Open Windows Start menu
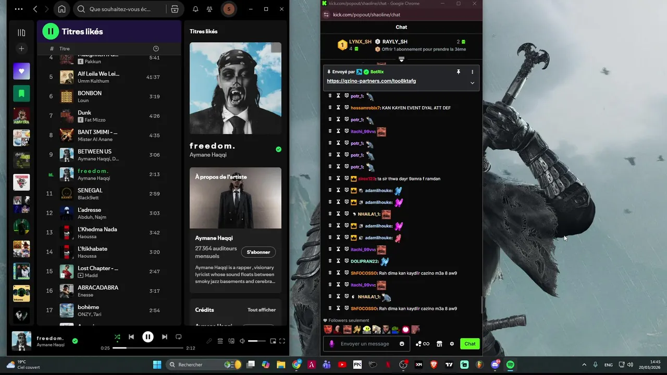Viewport: 667px width, 375px height. (157, 365)
